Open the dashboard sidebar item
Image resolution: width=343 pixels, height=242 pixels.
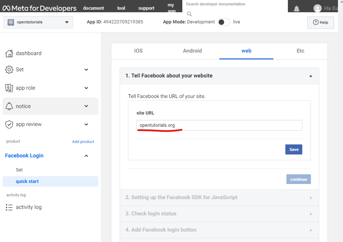[x=28, y=53]
